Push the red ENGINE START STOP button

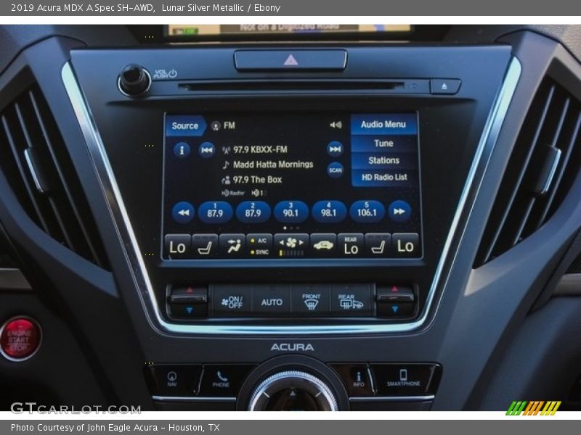(19, 339)
